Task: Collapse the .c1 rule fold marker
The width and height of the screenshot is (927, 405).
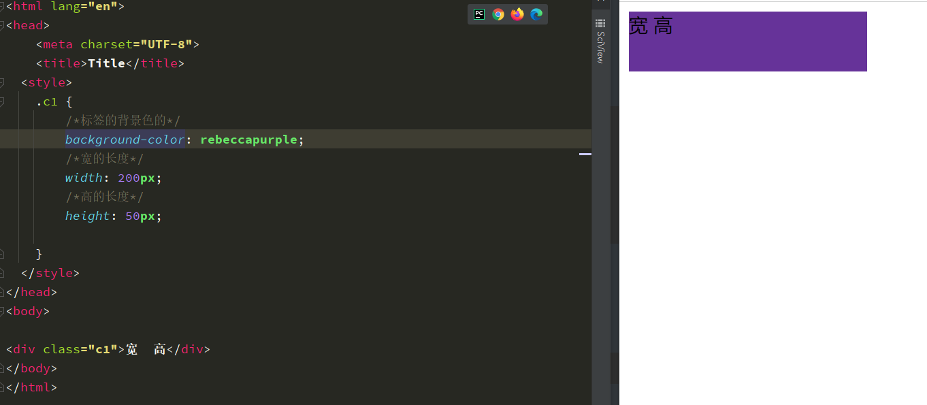Action: point(2,101)
